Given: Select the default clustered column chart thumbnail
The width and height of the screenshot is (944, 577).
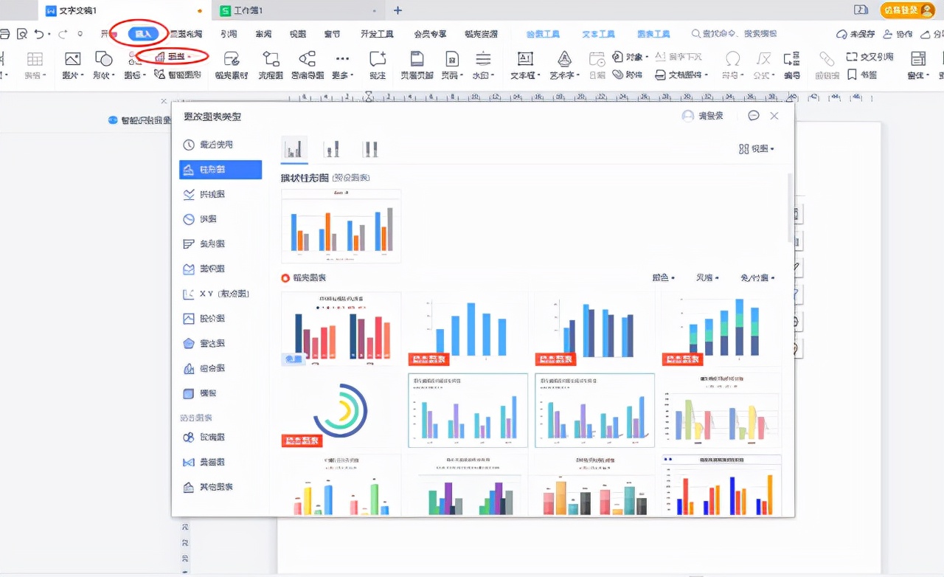Looking at the screenshot, I should point(341,226).
